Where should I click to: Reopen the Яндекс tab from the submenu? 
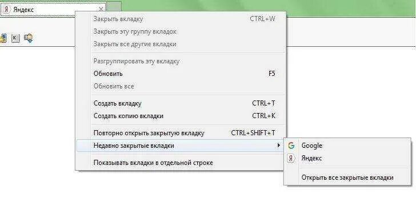point(348,158)
